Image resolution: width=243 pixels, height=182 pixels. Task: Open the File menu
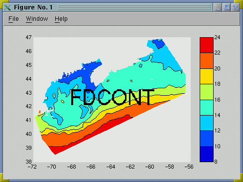(x=13, y=19)
